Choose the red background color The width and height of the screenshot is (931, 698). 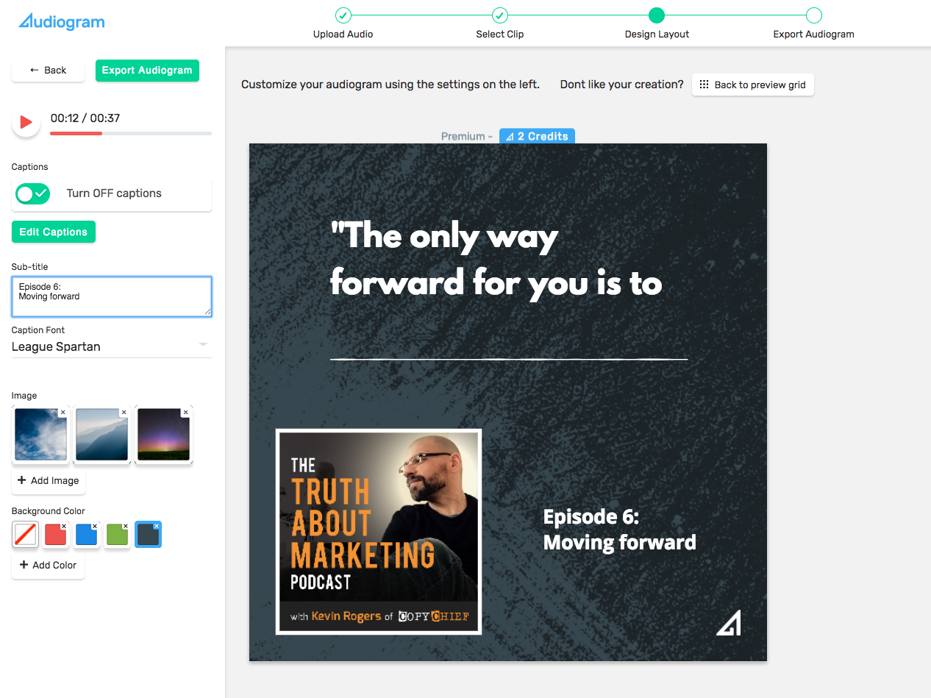tap(56, 535)
